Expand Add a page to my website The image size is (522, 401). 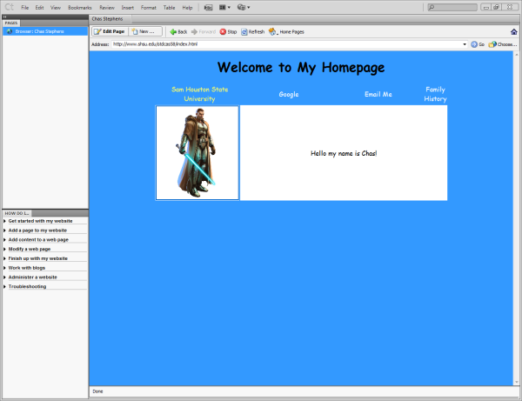point(37,231)
